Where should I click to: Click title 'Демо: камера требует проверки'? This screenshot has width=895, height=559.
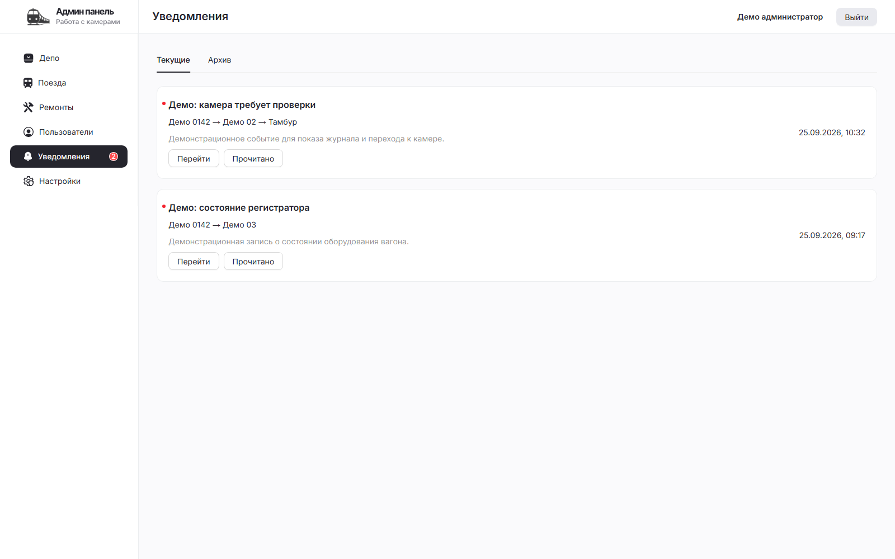(242, 105)
